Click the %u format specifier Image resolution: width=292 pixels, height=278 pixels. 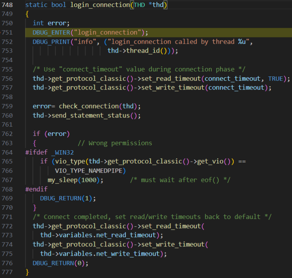tap(242, 42)
